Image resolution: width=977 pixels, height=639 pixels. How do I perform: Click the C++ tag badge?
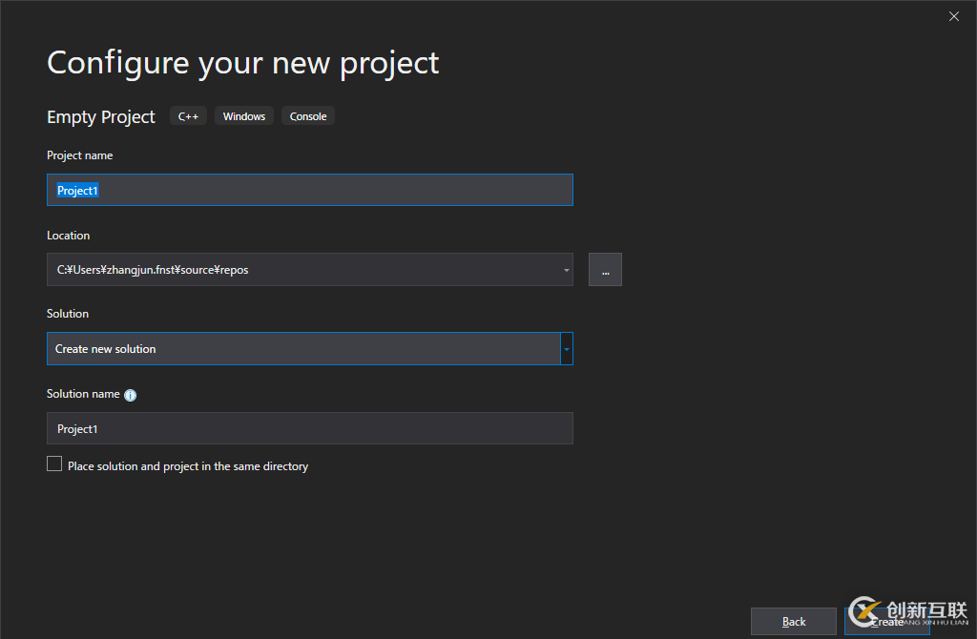188,116
